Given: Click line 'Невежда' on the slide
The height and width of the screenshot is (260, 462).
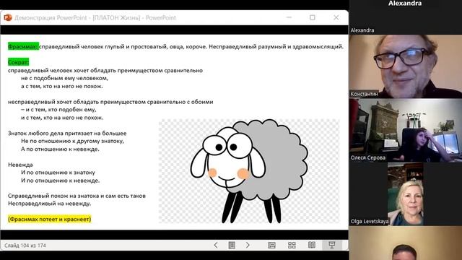Looking at the screenshot, I should point(20,165).
